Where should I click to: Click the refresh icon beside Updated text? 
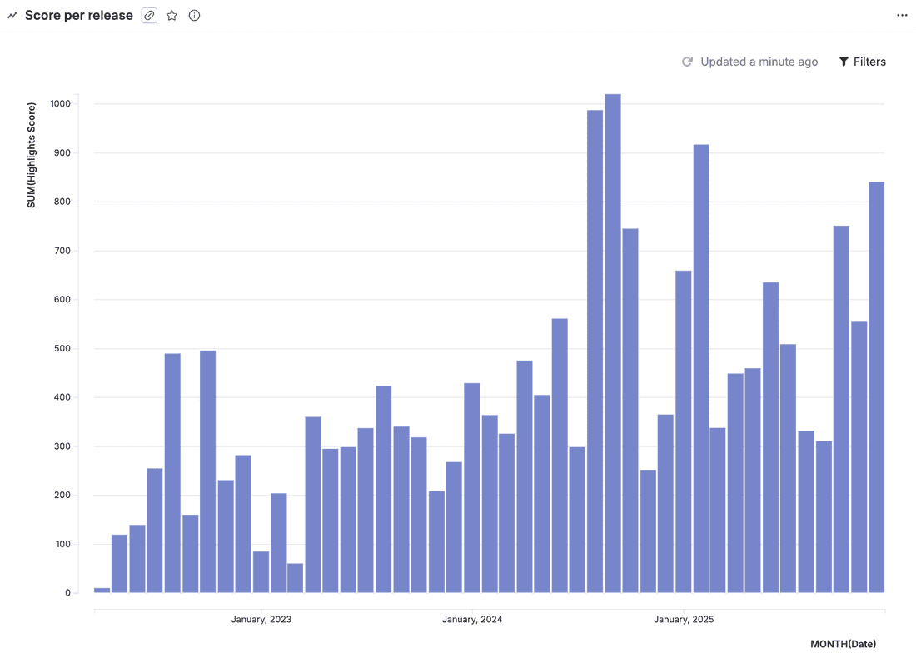pos(687,62)
